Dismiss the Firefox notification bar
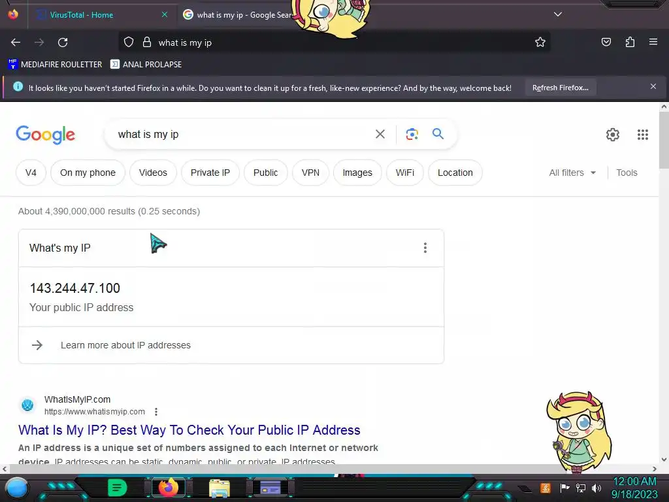Screen dimensions: 669x502 click(x=653, y=86)
